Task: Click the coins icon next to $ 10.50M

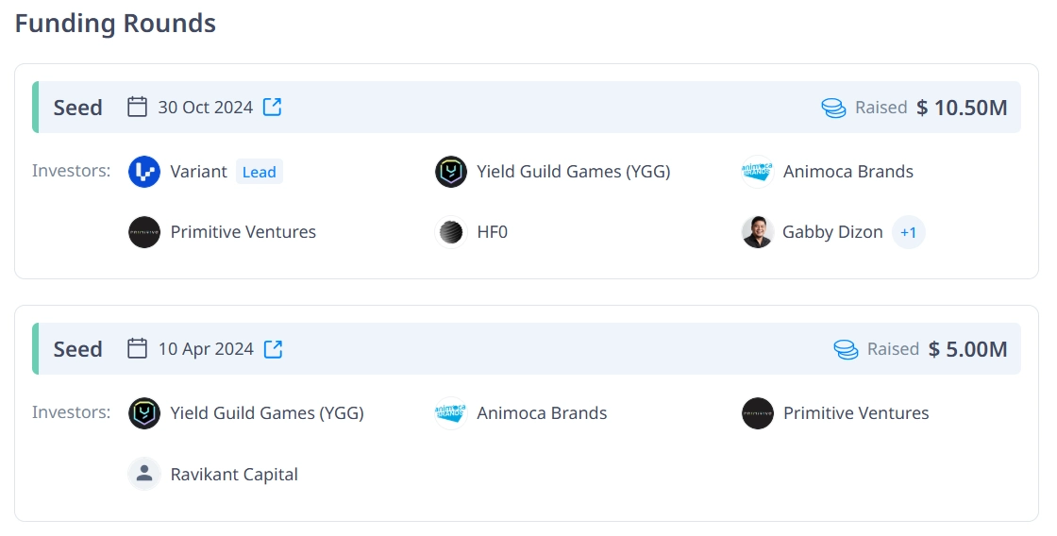Action: (833, 108)
